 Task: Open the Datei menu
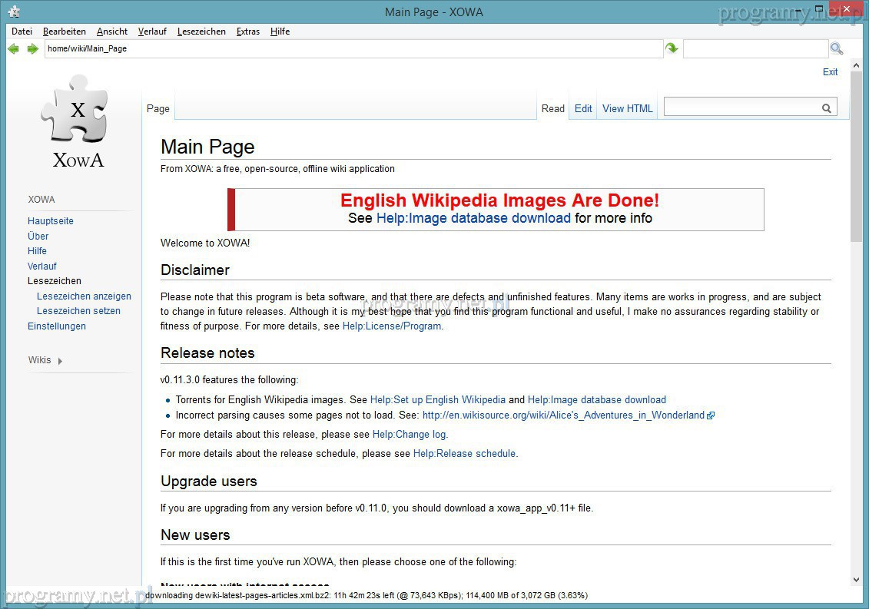click(x=22, y=31)
